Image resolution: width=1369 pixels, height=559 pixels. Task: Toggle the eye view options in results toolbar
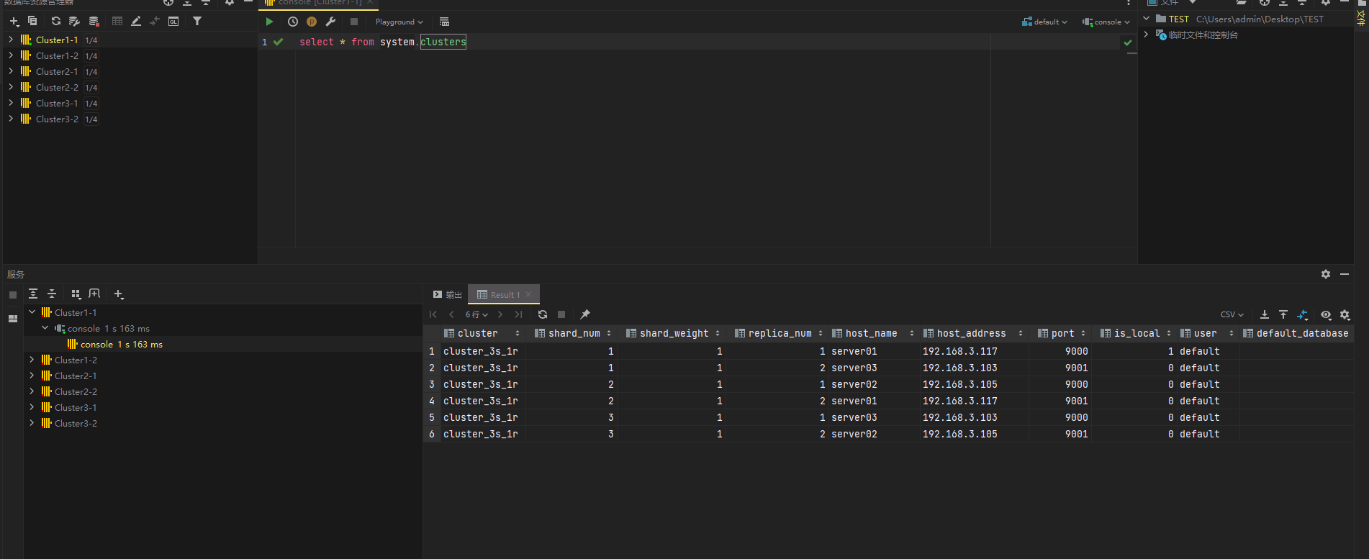[1326, 314]
